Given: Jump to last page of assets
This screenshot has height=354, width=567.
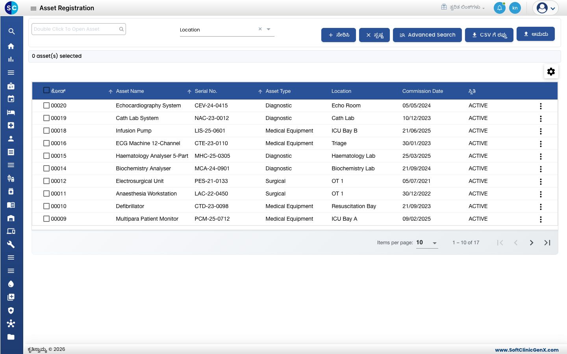Looking at the screenshot, I should 547,243.
